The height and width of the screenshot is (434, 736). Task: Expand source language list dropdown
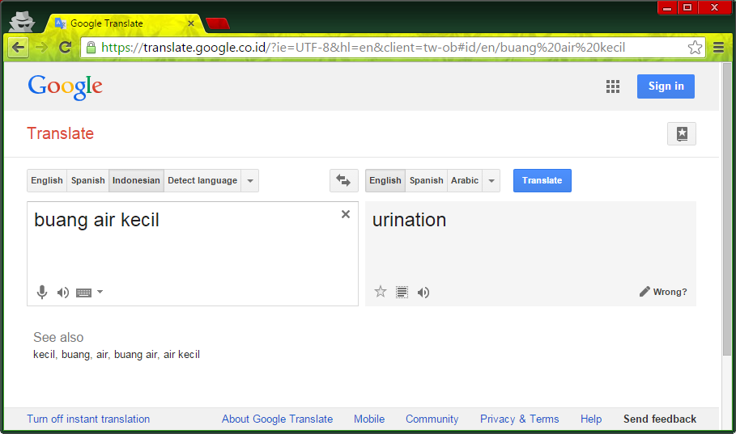tap(250, 180)
